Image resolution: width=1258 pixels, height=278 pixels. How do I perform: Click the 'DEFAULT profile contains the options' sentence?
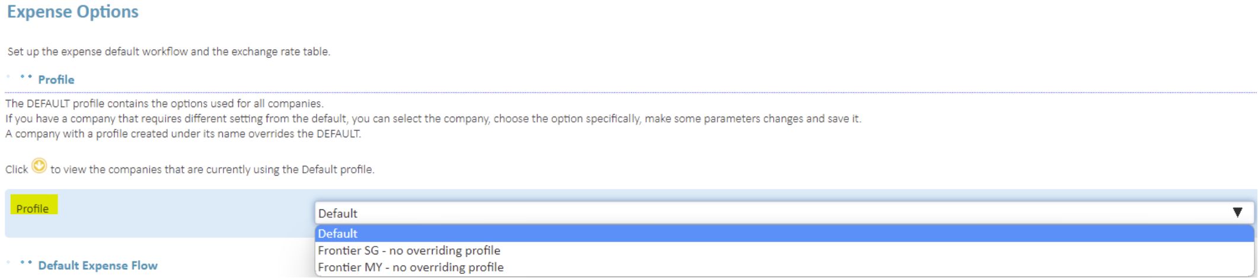pos(164,104)
